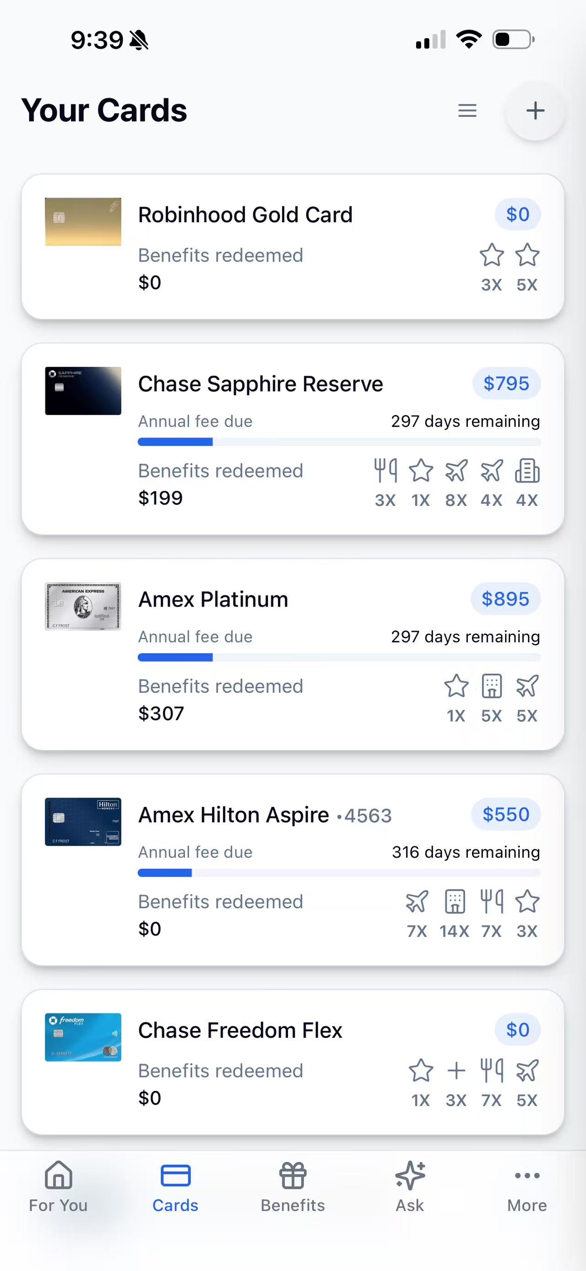
Task: Tap the Amex Hilton Aspire card image
Action: click(83, 822)
